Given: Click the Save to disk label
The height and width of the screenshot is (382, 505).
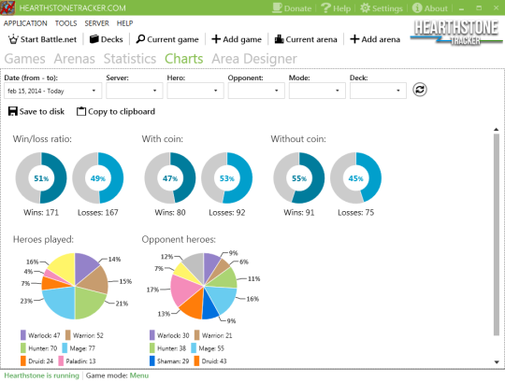Looking at the screenshot, I should coord(42,111).
